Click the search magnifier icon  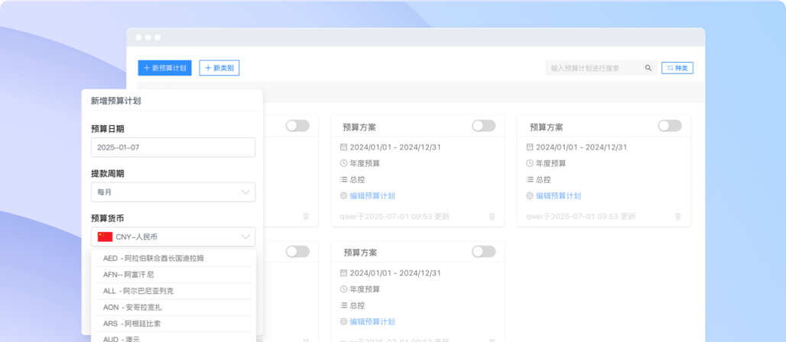tap(648, 68)
